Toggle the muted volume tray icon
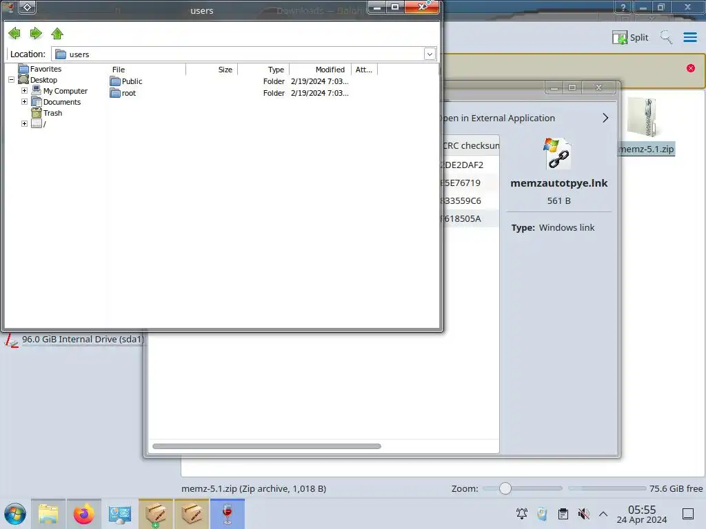This screenshot has height=529, width=706. point(583,514)
